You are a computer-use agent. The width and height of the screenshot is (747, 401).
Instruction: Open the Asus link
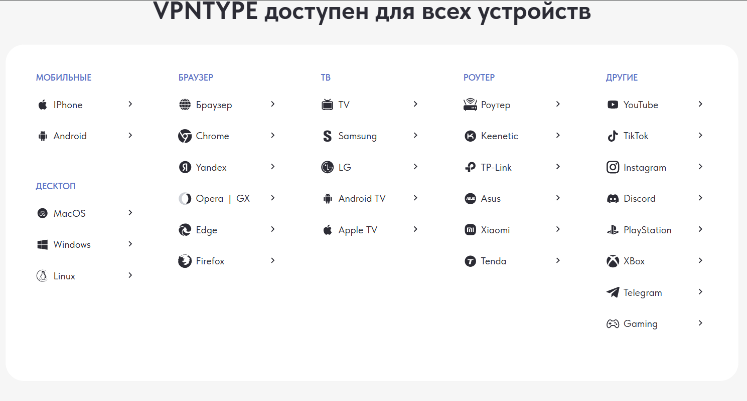(x=491, y=199)
